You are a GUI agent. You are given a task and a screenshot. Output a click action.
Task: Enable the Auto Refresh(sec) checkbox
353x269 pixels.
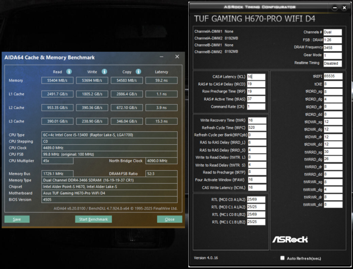282,258
